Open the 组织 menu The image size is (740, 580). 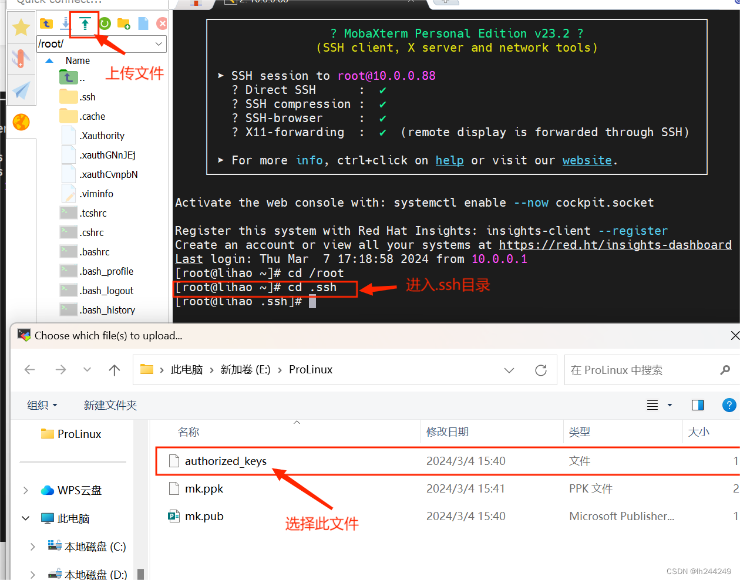tap(42, 405)
